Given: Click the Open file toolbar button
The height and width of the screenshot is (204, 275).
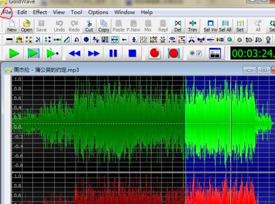Looking at the screenshot, I should click(26, 26).
